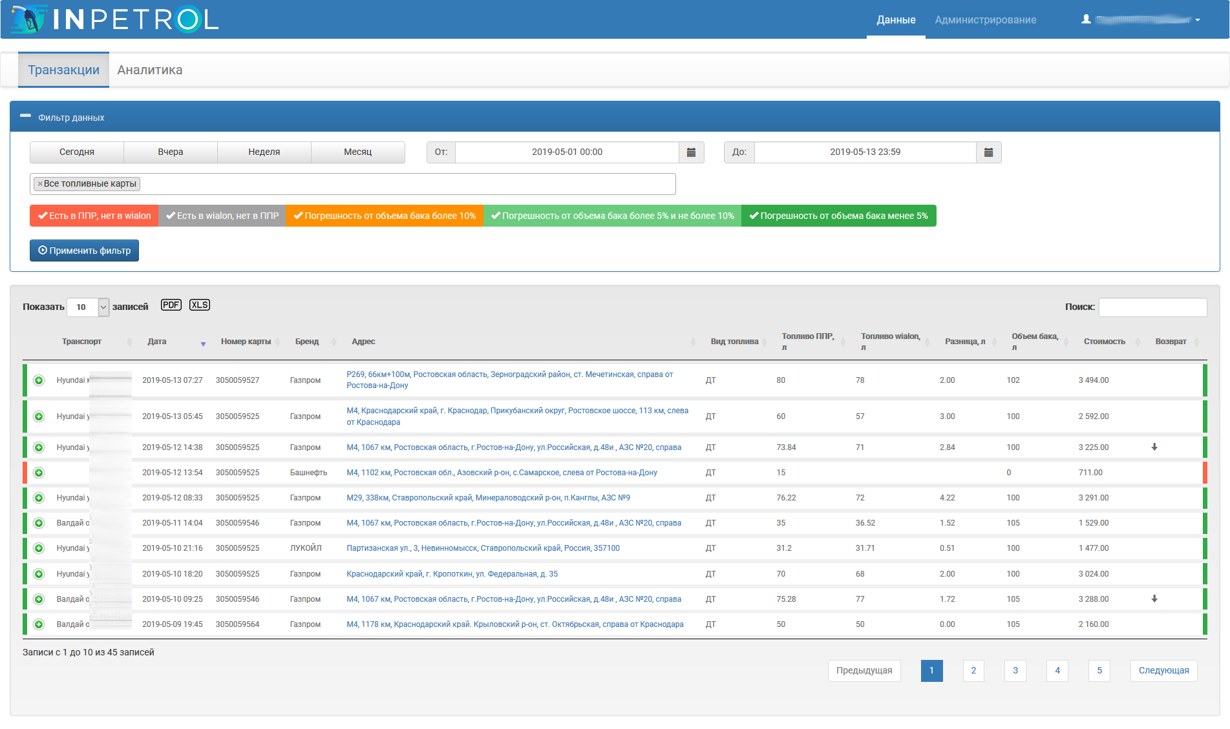Viewport: 1230px width, 729px height.
Task: Go to page 5
Action: (1099, 671)
